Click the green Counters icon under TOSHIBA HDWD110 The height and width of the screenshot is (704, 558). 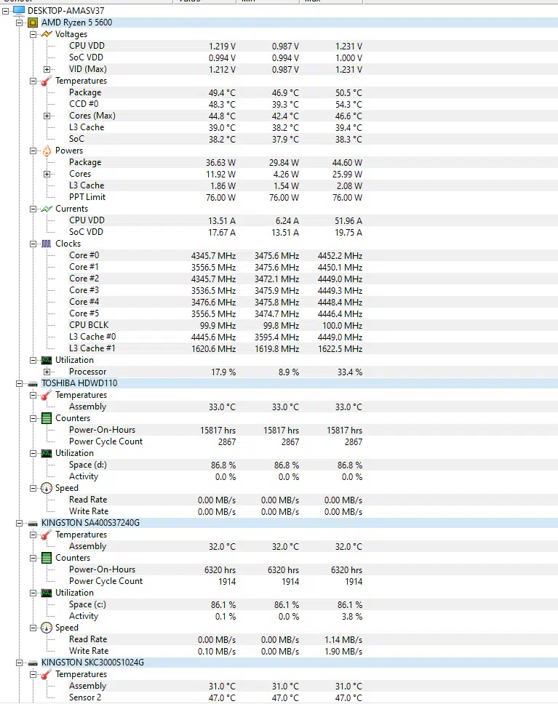tap(47, 418)
